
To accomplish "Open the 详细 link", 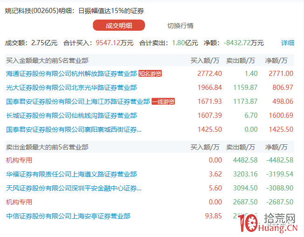I will [288, 43].
